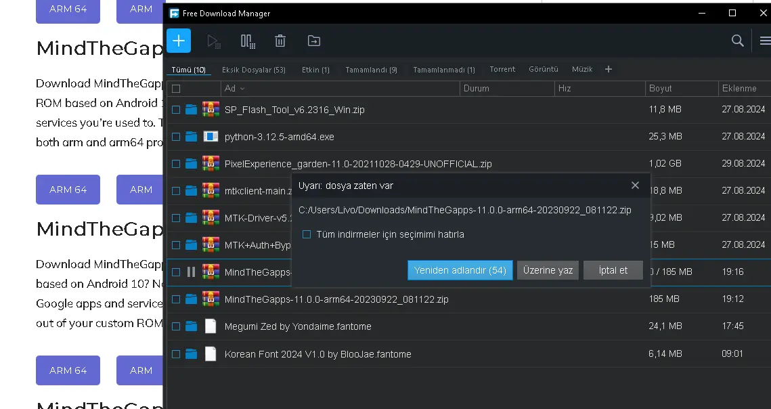
Task: Select the 185 MB MindTheGapps-11.0.0-arm64-20230922_081122.zip row
Action: click(x=468, y=299)
